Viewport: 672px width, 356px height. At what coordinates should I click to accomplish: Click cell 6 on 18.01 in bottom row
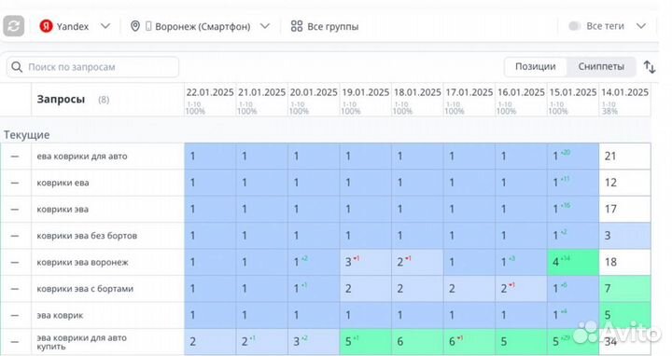pyautogui.click(x=417, y=342)
